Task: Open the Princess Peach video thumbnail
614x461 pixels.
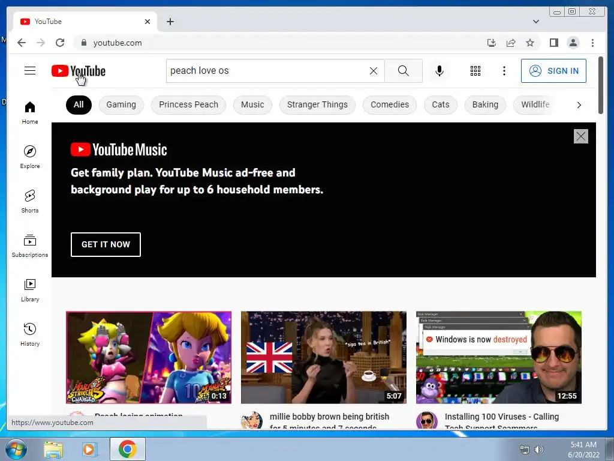Action: (x=149, y=358)
